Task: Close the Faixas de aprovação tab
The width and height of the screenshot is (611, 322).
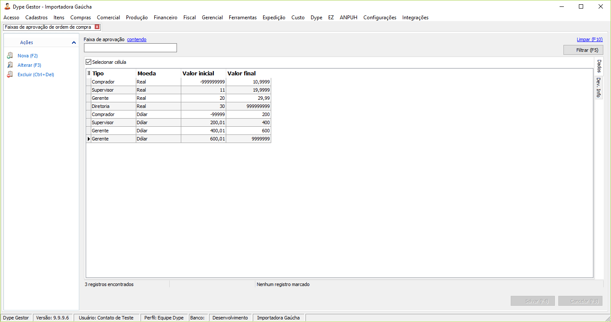Action: 97,27
